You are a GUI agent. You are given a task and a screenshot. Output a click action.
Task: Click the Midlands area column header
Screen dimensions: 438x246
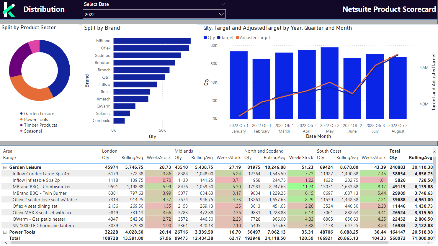[184, 151]
